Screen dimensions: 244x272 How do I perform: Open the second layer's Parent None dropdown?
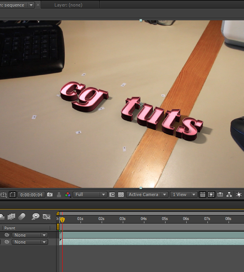point(30,242)
